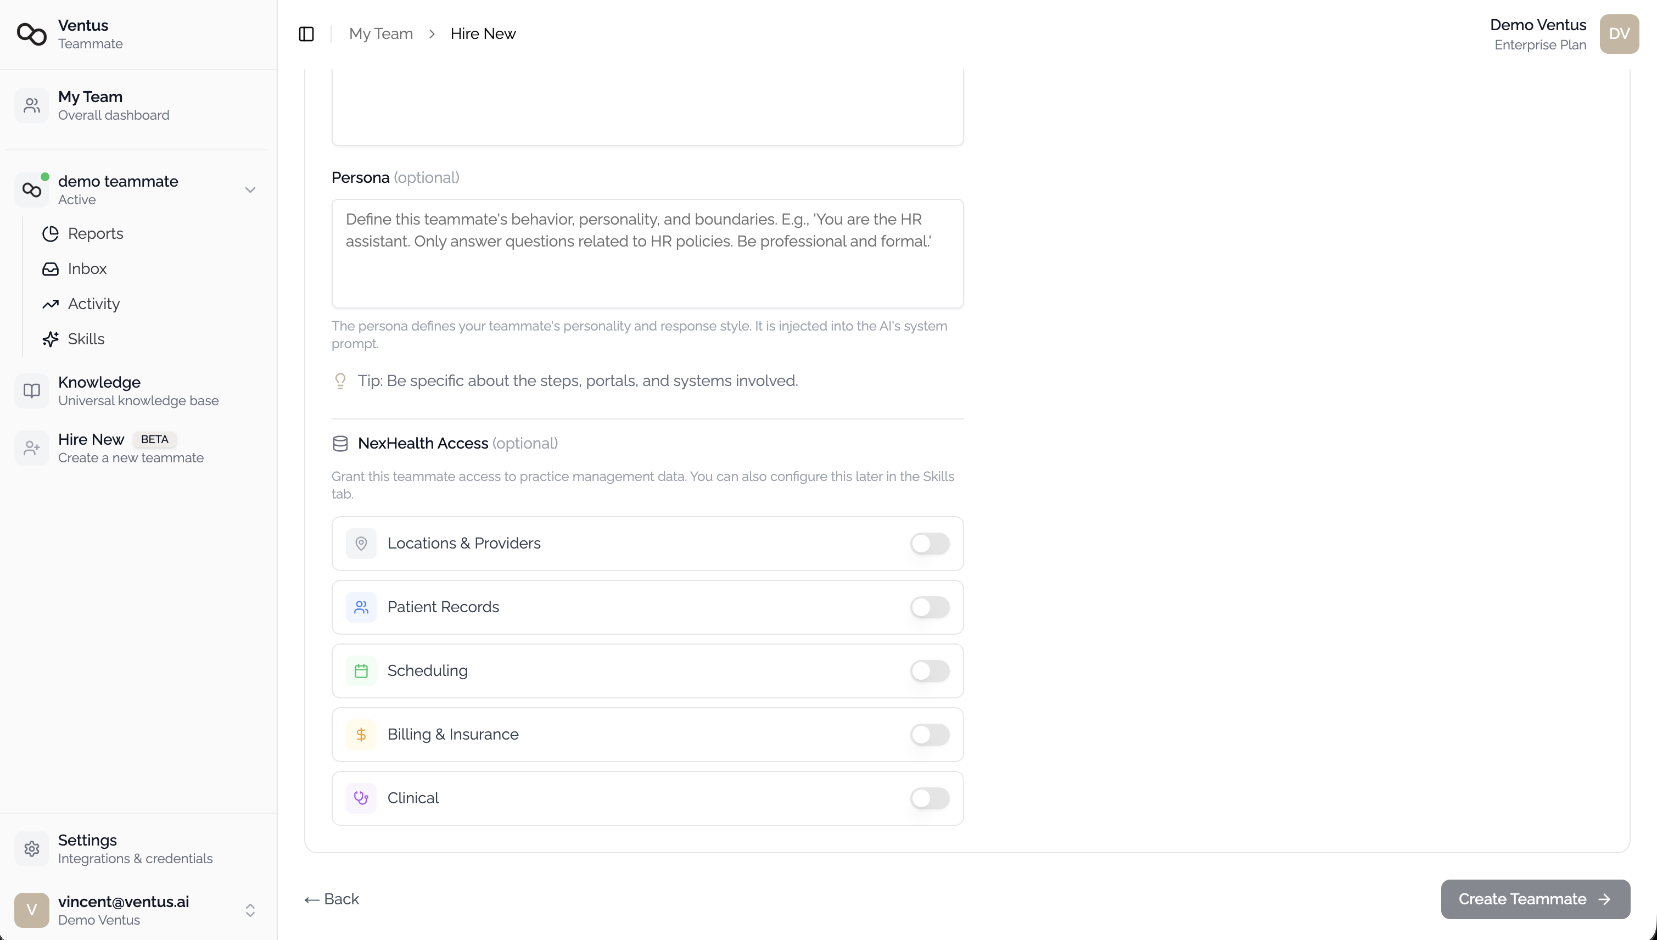Click inside the Persona text field

(x=647, y=253)
